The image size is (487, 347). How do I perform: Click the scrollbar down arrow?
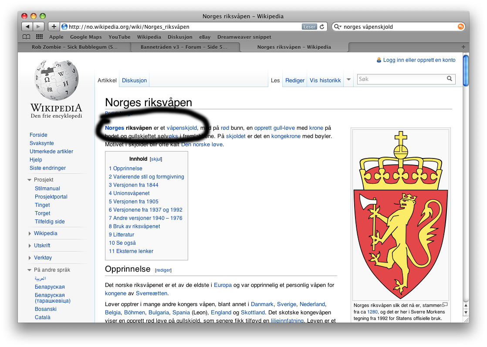466,313
